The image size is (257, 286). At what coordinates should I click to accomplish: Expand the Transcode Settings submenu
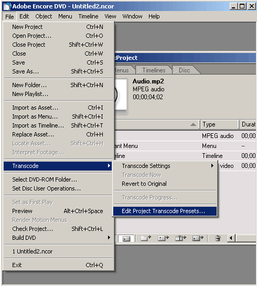pos(165,166)
